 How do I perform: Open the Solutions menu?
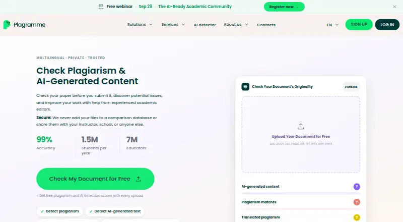[x=140, y=24]
